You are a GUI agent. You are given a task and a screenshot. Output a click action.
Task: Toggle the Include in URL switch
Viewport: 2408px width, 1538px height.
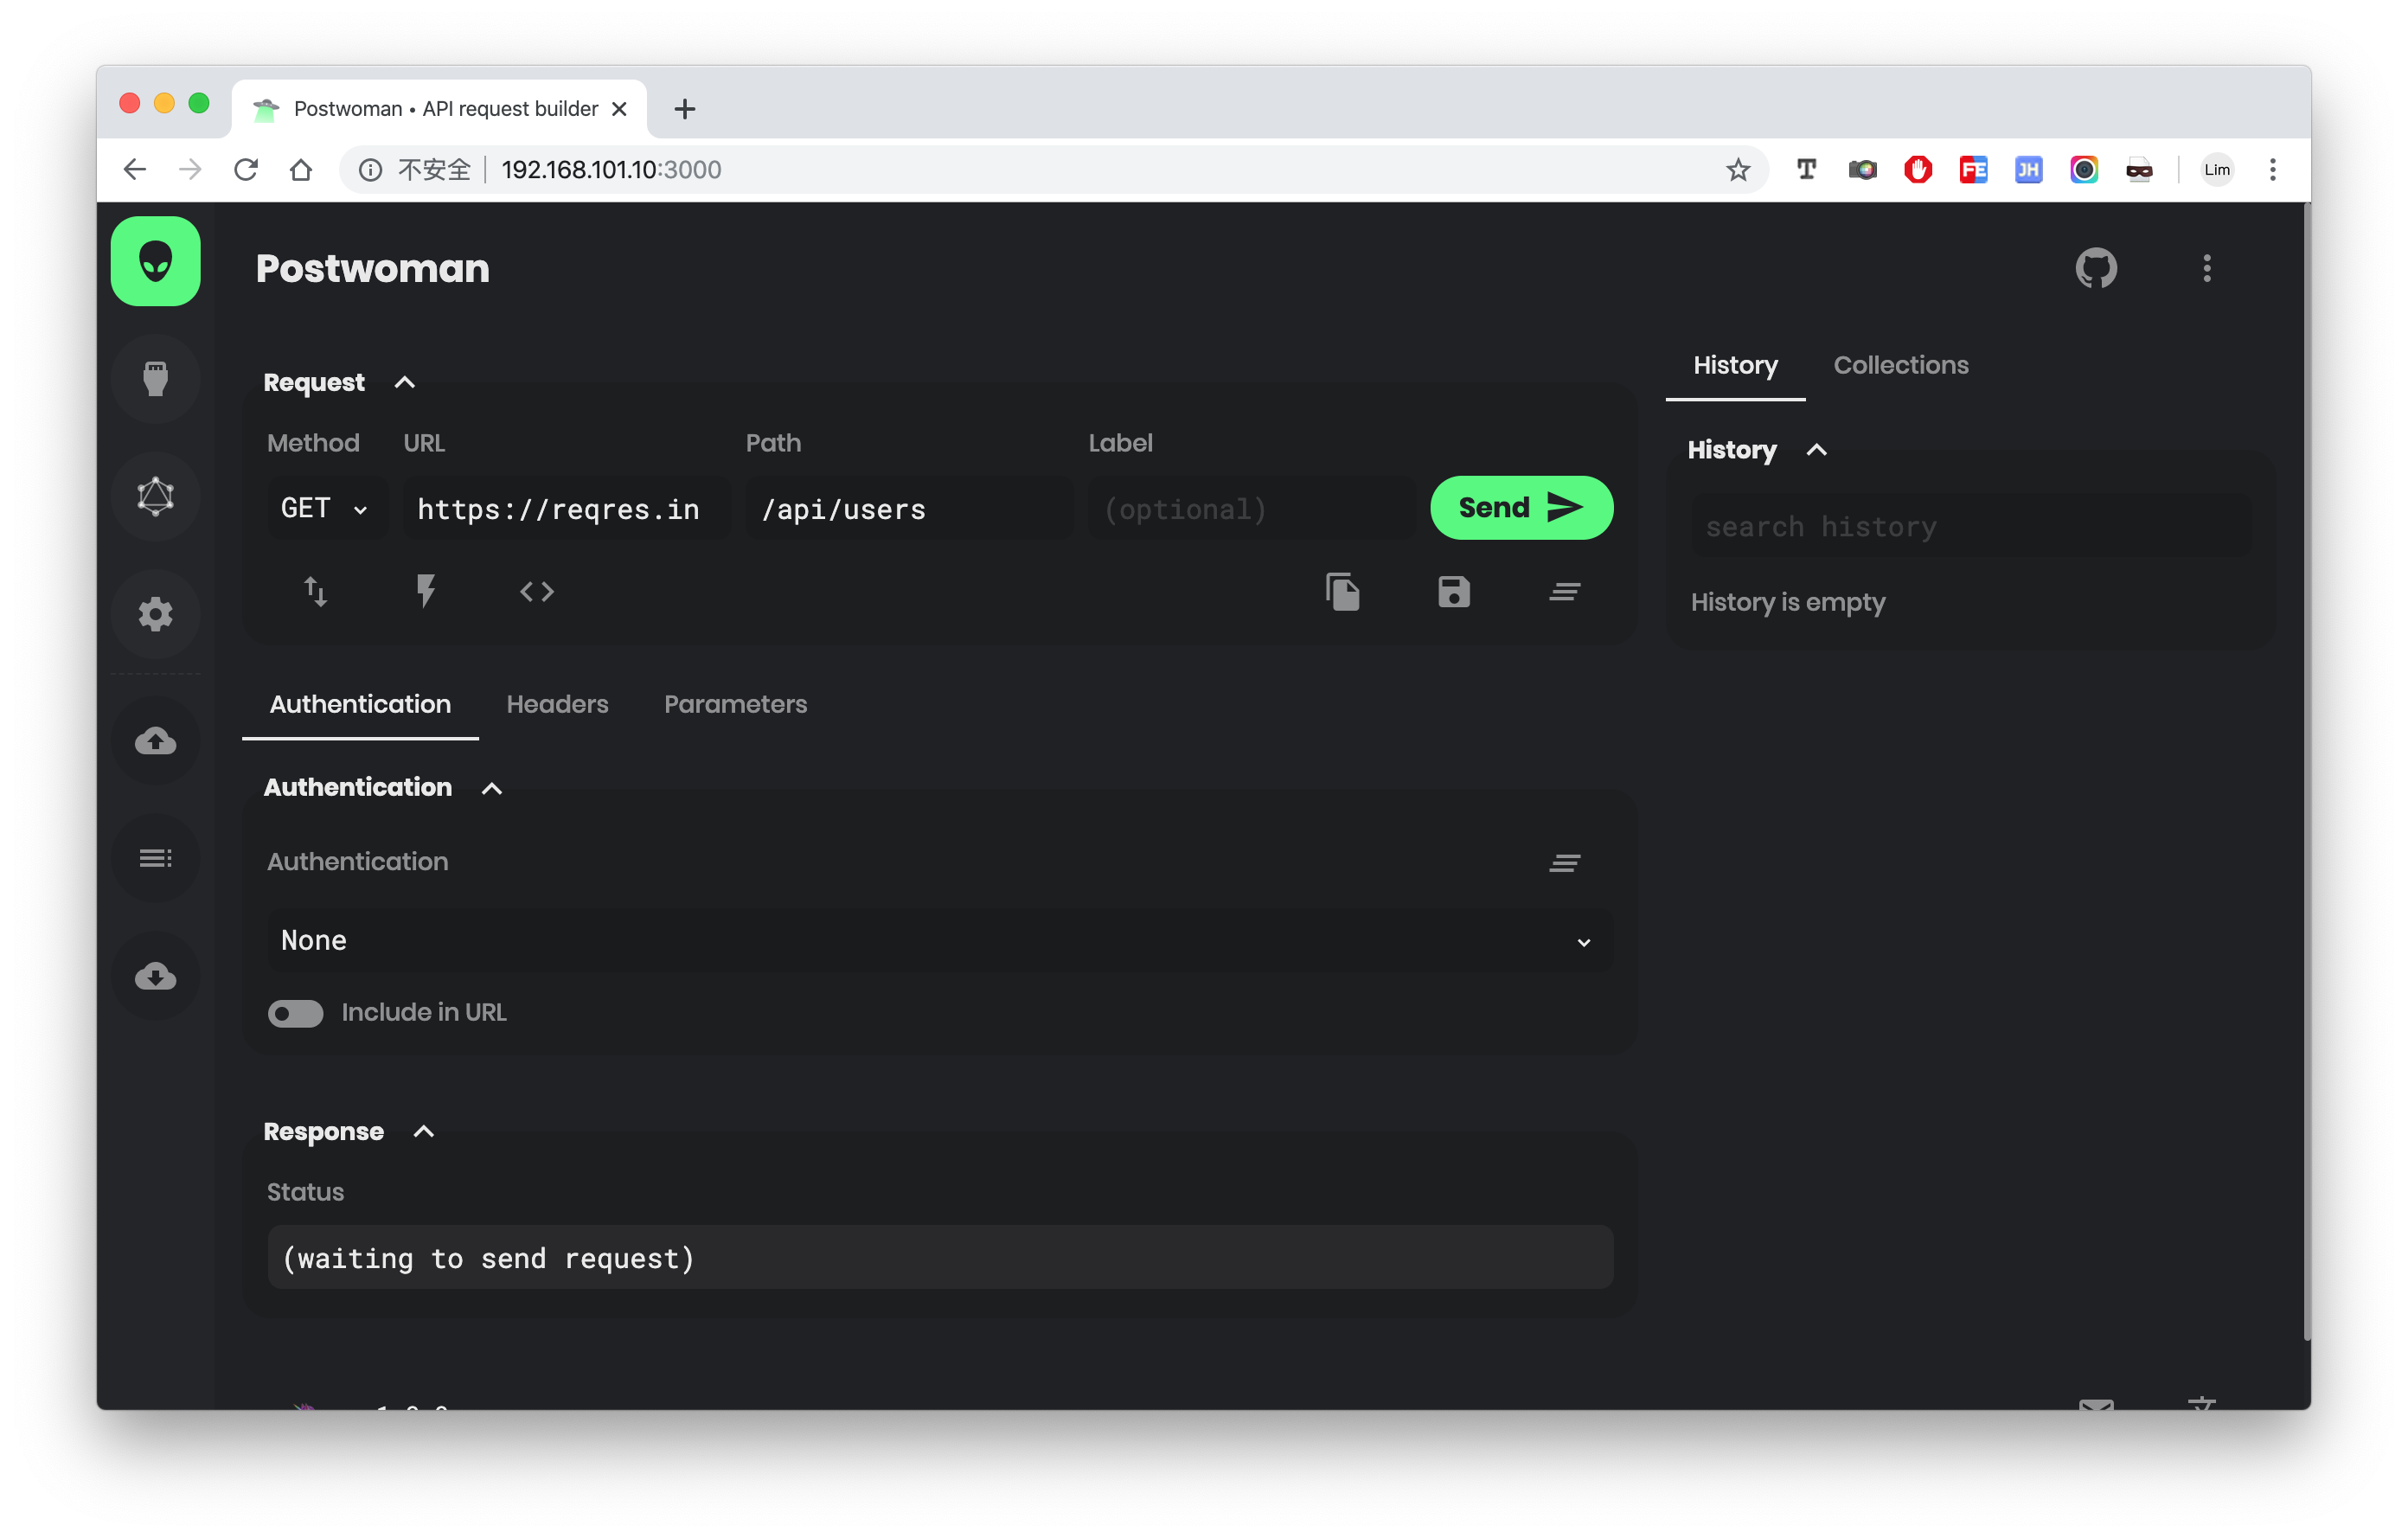[x=295, y=1013]
